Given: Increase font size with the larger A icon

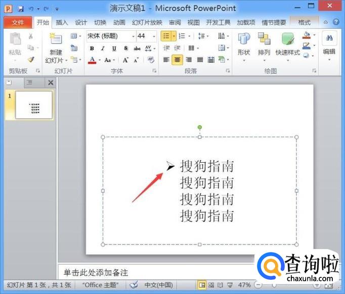Looking at the screenshot, I should tap(125, 60).
